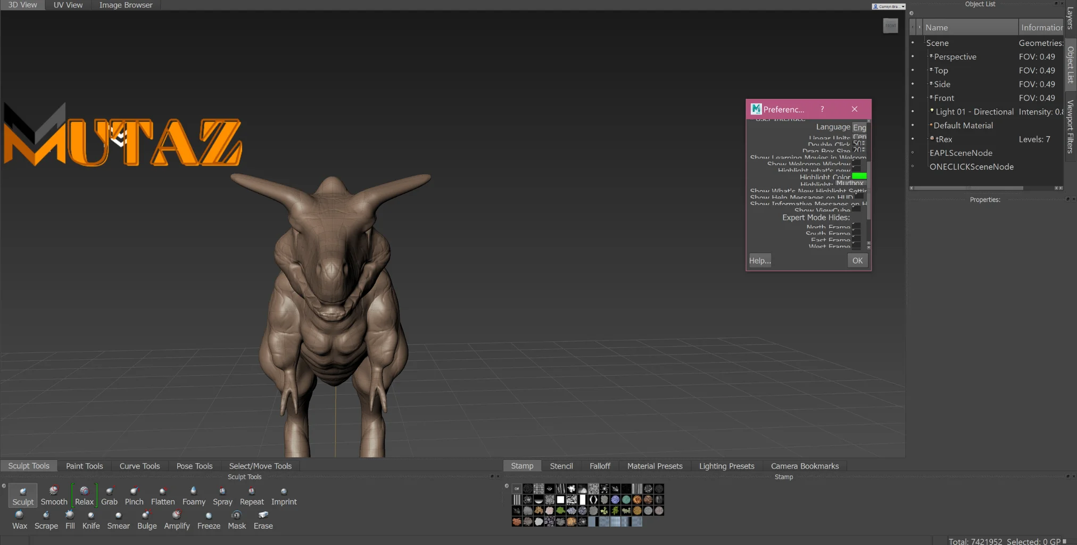Select the Flatten sculpt tool
The width and height of the screenshot is (1077, 545).
click(163, 496)
